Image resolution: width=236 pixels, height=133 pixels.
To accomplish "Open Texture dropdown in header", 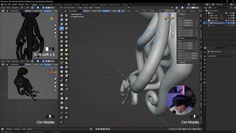I will coord(138,11).
